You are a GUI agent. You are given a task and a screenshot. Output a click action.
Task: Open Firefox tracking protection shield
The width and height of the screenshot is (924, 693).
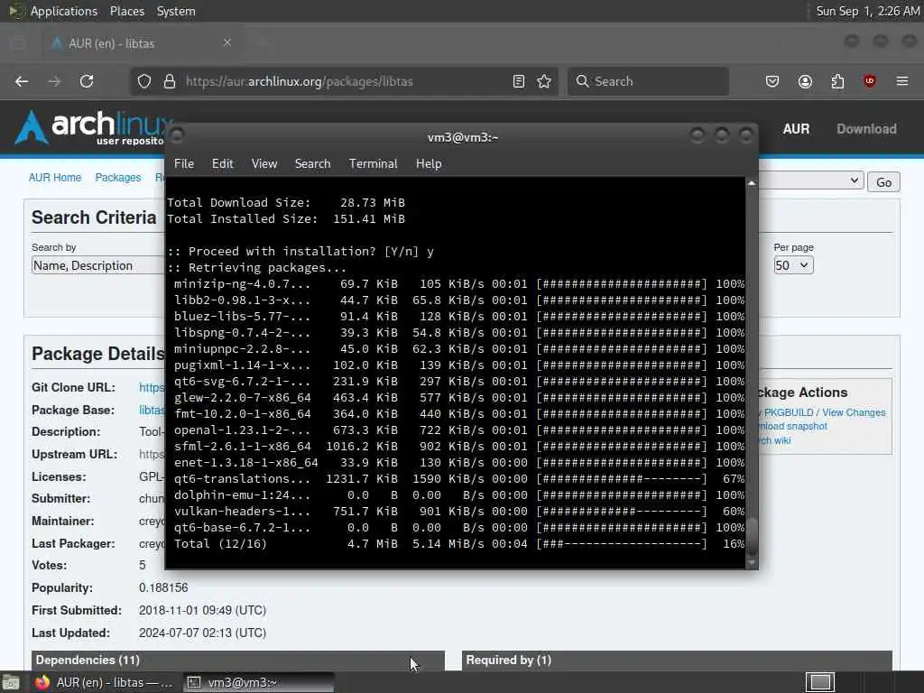coord(144,81)
